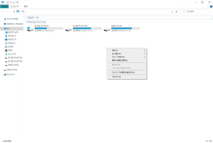
Task: Choose 最新の情報に更新(E) in context menu
Action: point(120,60)
